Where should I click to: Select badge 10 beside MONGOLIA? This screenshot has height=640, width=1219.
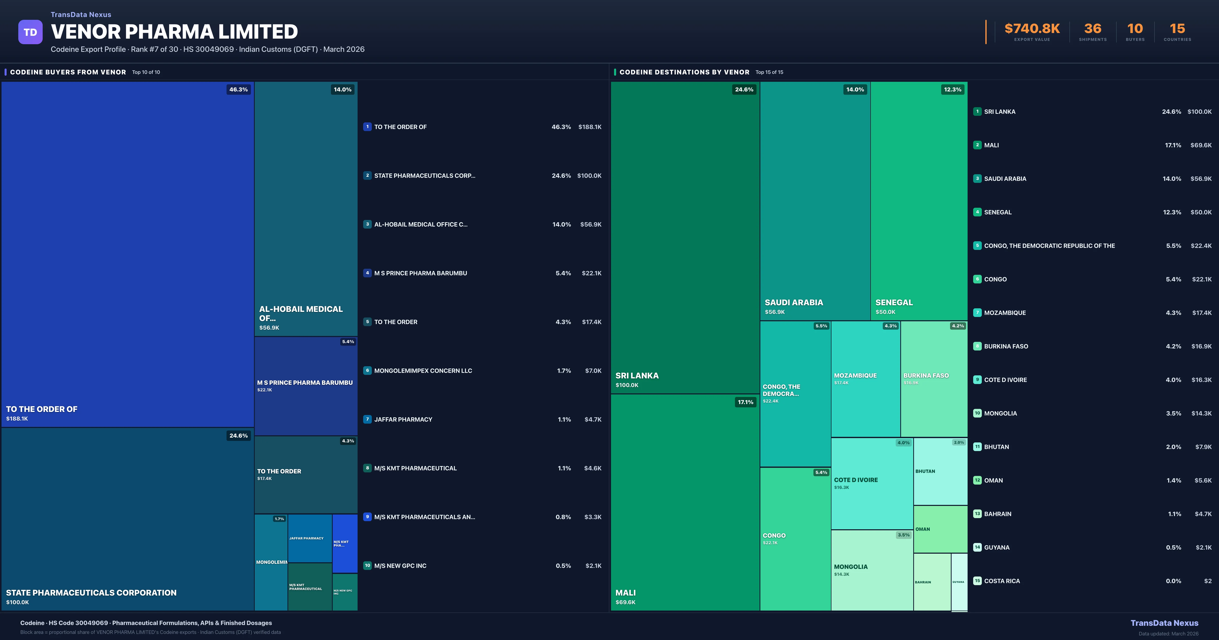[x=977, y=413]
